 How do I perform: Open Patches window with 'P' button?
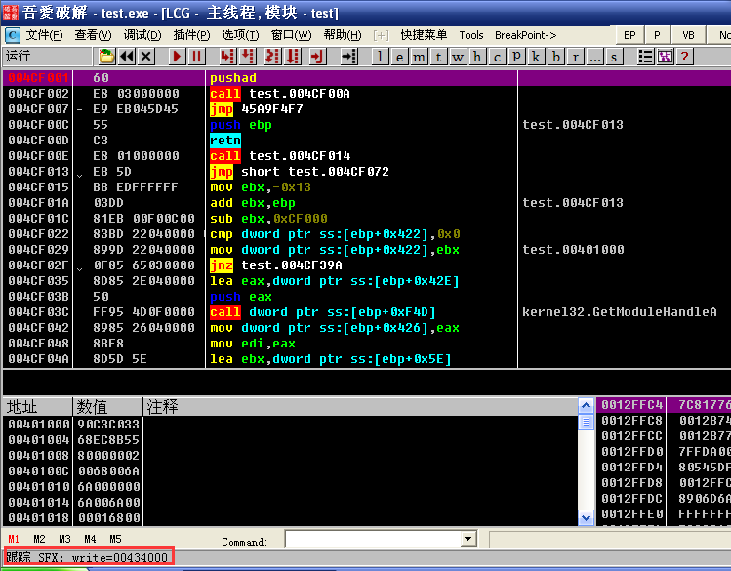(516, 57)
